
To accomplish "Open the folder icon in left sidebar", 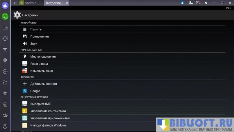I will pos(5,82).
